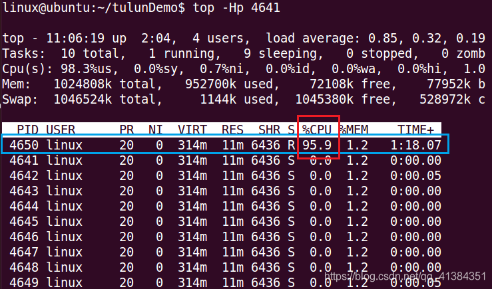Click PID 4641 in the thread list
Screen dimensions: 492x289
(24, 160)
